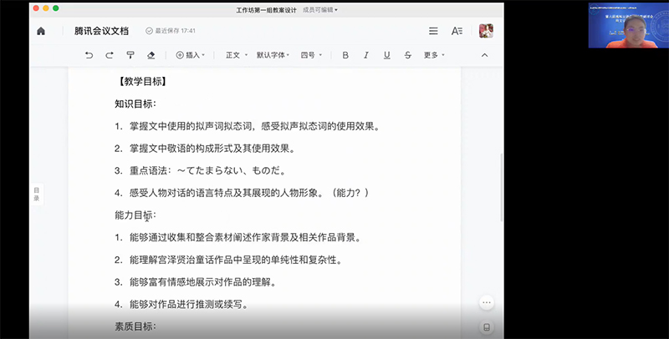Open the text style panel icon

pyautogui.click(x=457, y=31)
